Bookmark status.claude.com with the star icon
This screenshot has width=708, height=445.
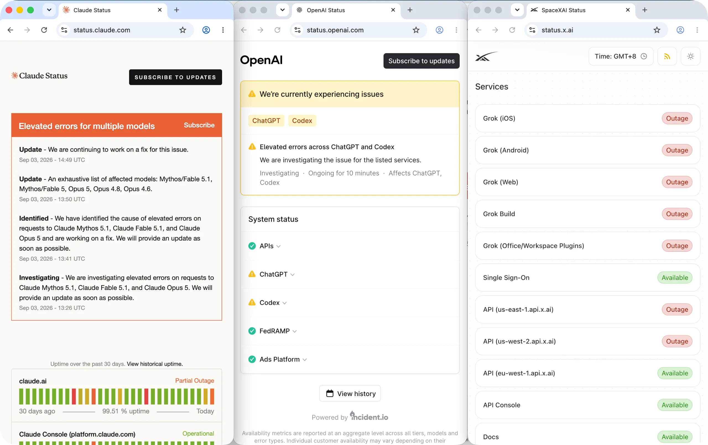[183, 30]
